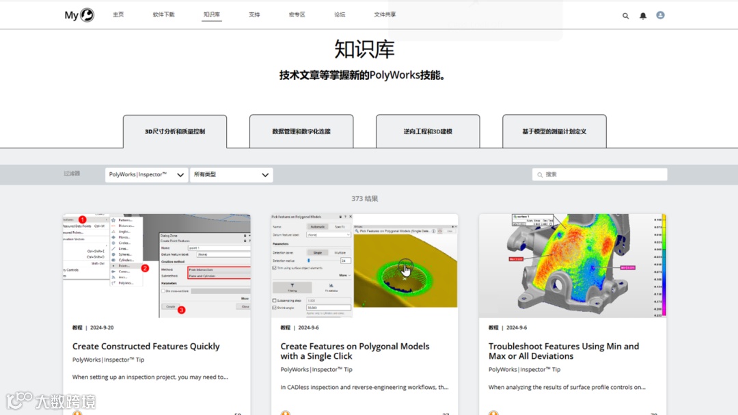The width and height of the screenshot is (738, 415).
Task: Open the 软件下载 menu item
Action: click(163, 14)
